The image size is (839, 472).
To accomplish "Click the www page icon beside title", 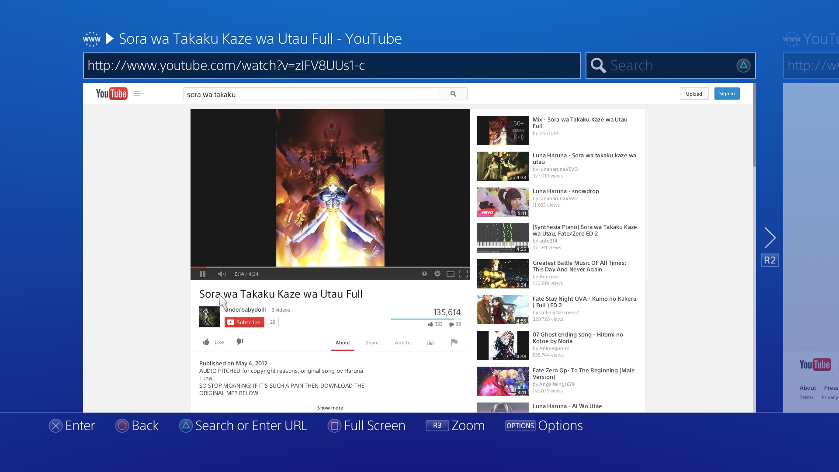I will tap(92, 39).
